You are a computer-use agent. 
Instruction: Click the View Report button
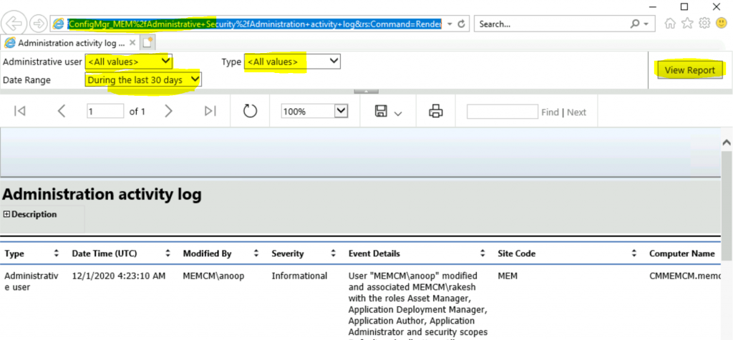coord(690,70)
